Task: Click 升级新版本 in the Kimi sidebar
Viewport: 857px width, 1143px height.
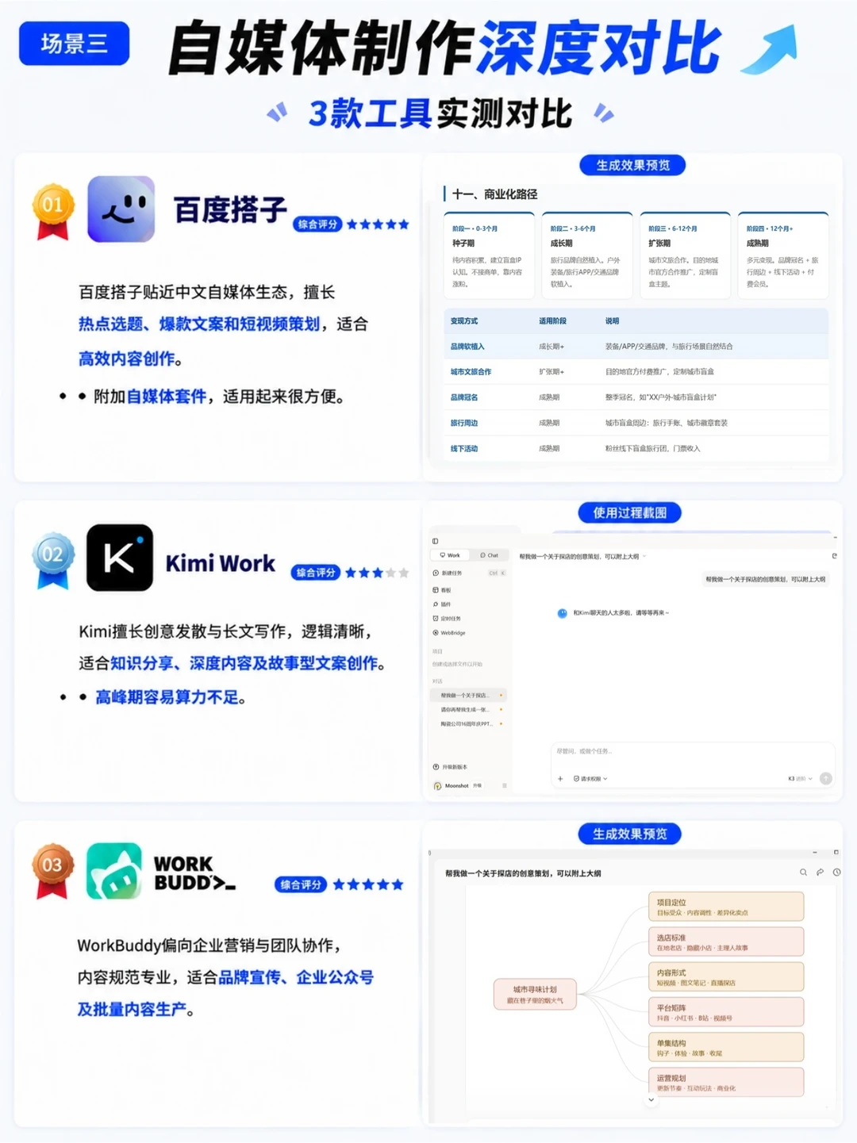Action: 450,767
